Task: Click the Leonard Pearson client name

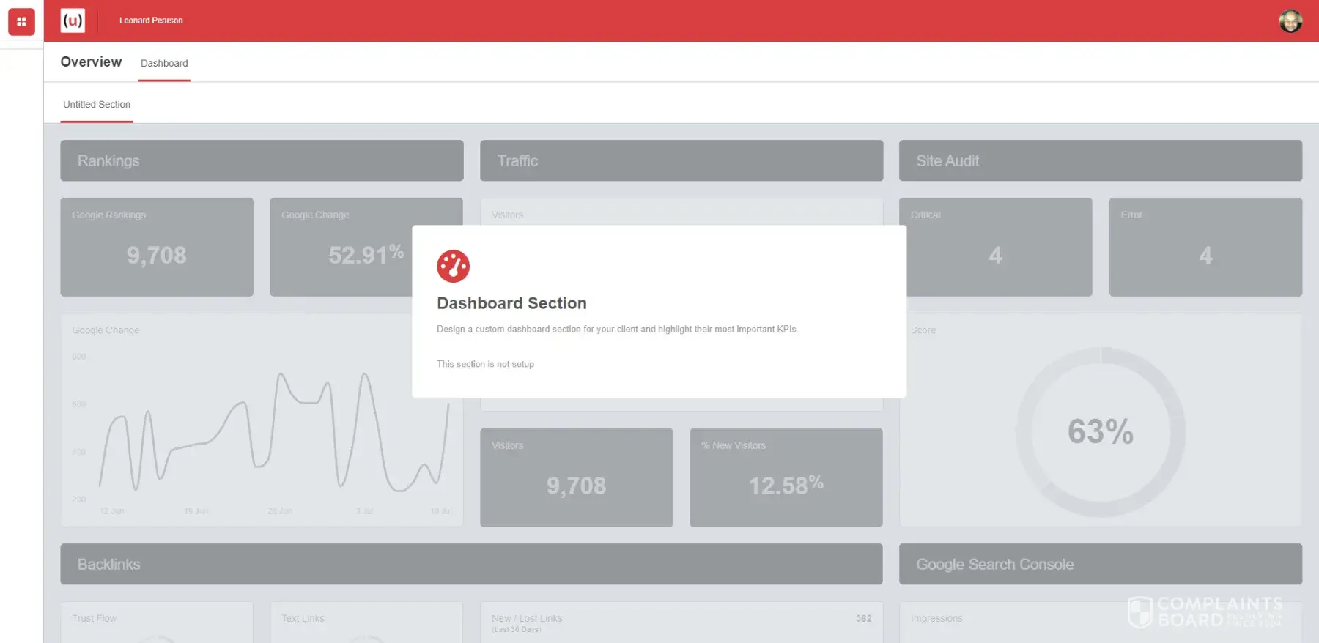Action: click(151, 21)
